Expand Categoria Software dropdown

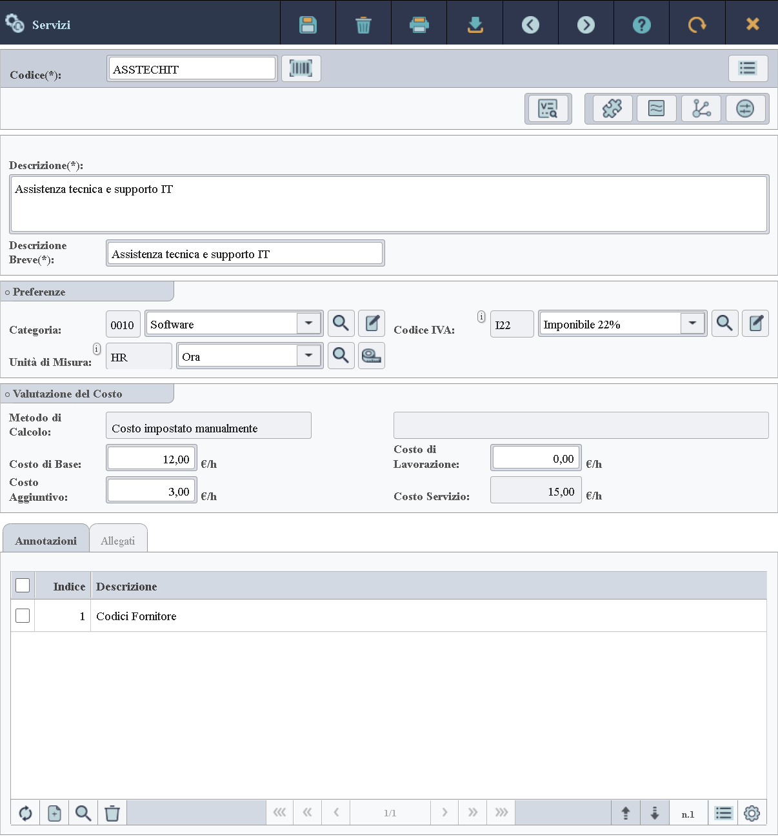[x=309, y=323]
